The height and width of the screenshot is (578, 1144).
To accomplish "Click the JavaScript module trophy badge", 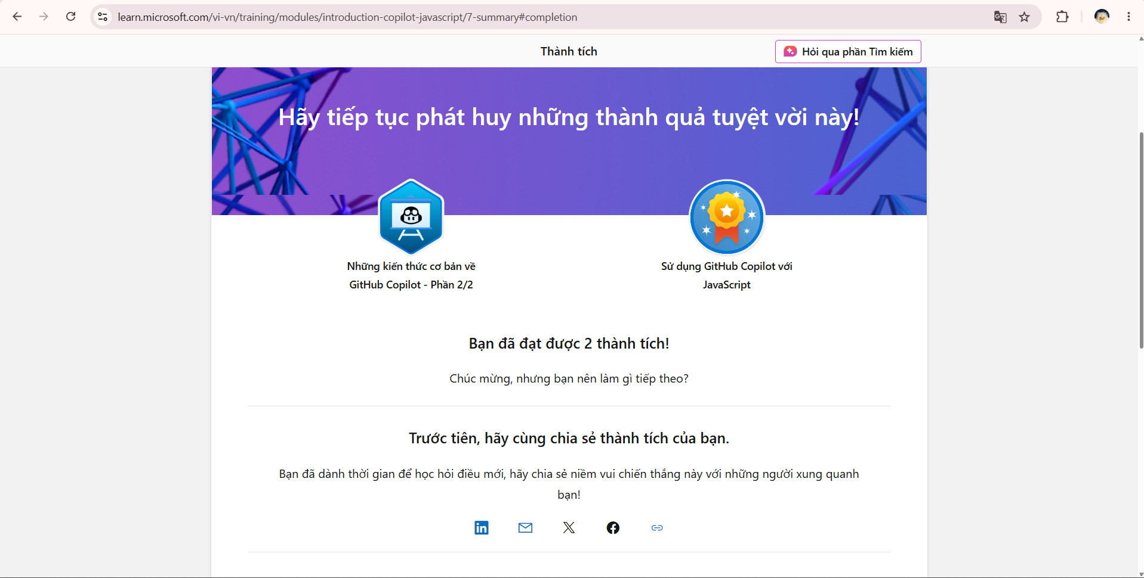I will pos(727,217).
